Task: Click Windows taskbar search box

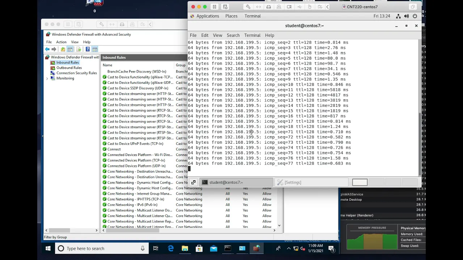Action: click(x=102, y=248)
